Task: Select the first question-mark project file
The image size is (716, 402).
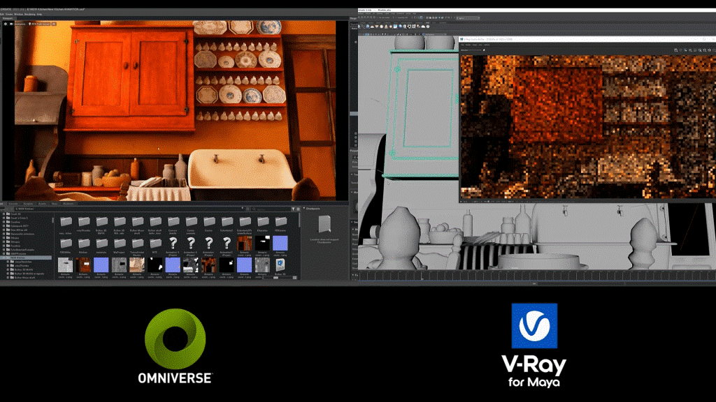Action: pos(173,244)
